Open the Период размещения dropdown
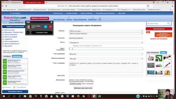Image resolution: width=176 pixels, height=99 pixels. [106, 59]
